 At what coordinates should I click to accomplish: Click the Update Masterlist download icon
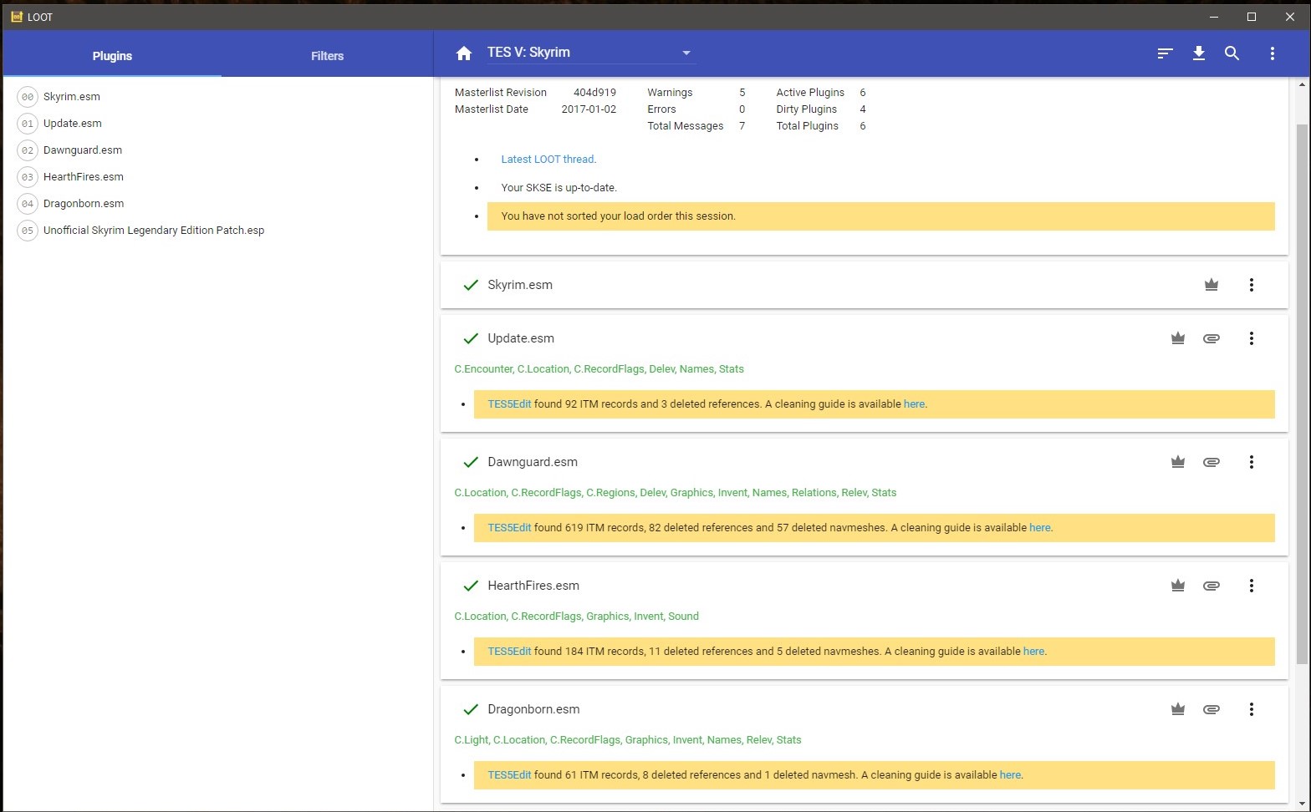coord(1198,53)
